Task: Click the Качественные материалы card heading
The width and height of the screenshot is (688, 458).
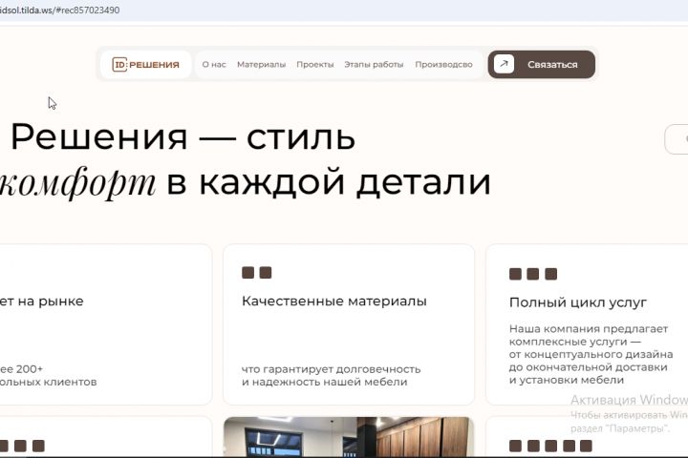Action: click(x=333, y=302)
